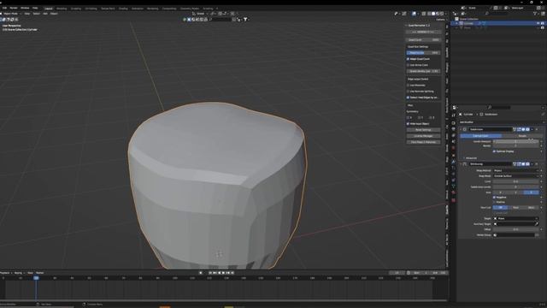Uncheck Negative in Shrinkwrap modifier

494,198
